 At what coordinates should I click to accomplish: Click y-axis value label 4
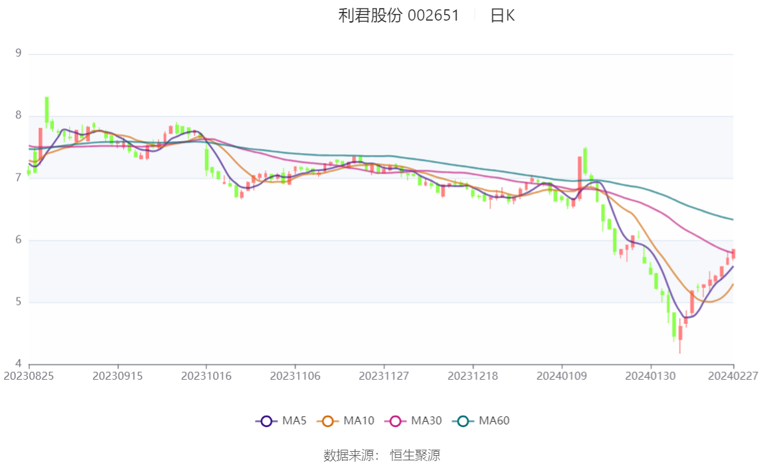(x=19, y=364)
